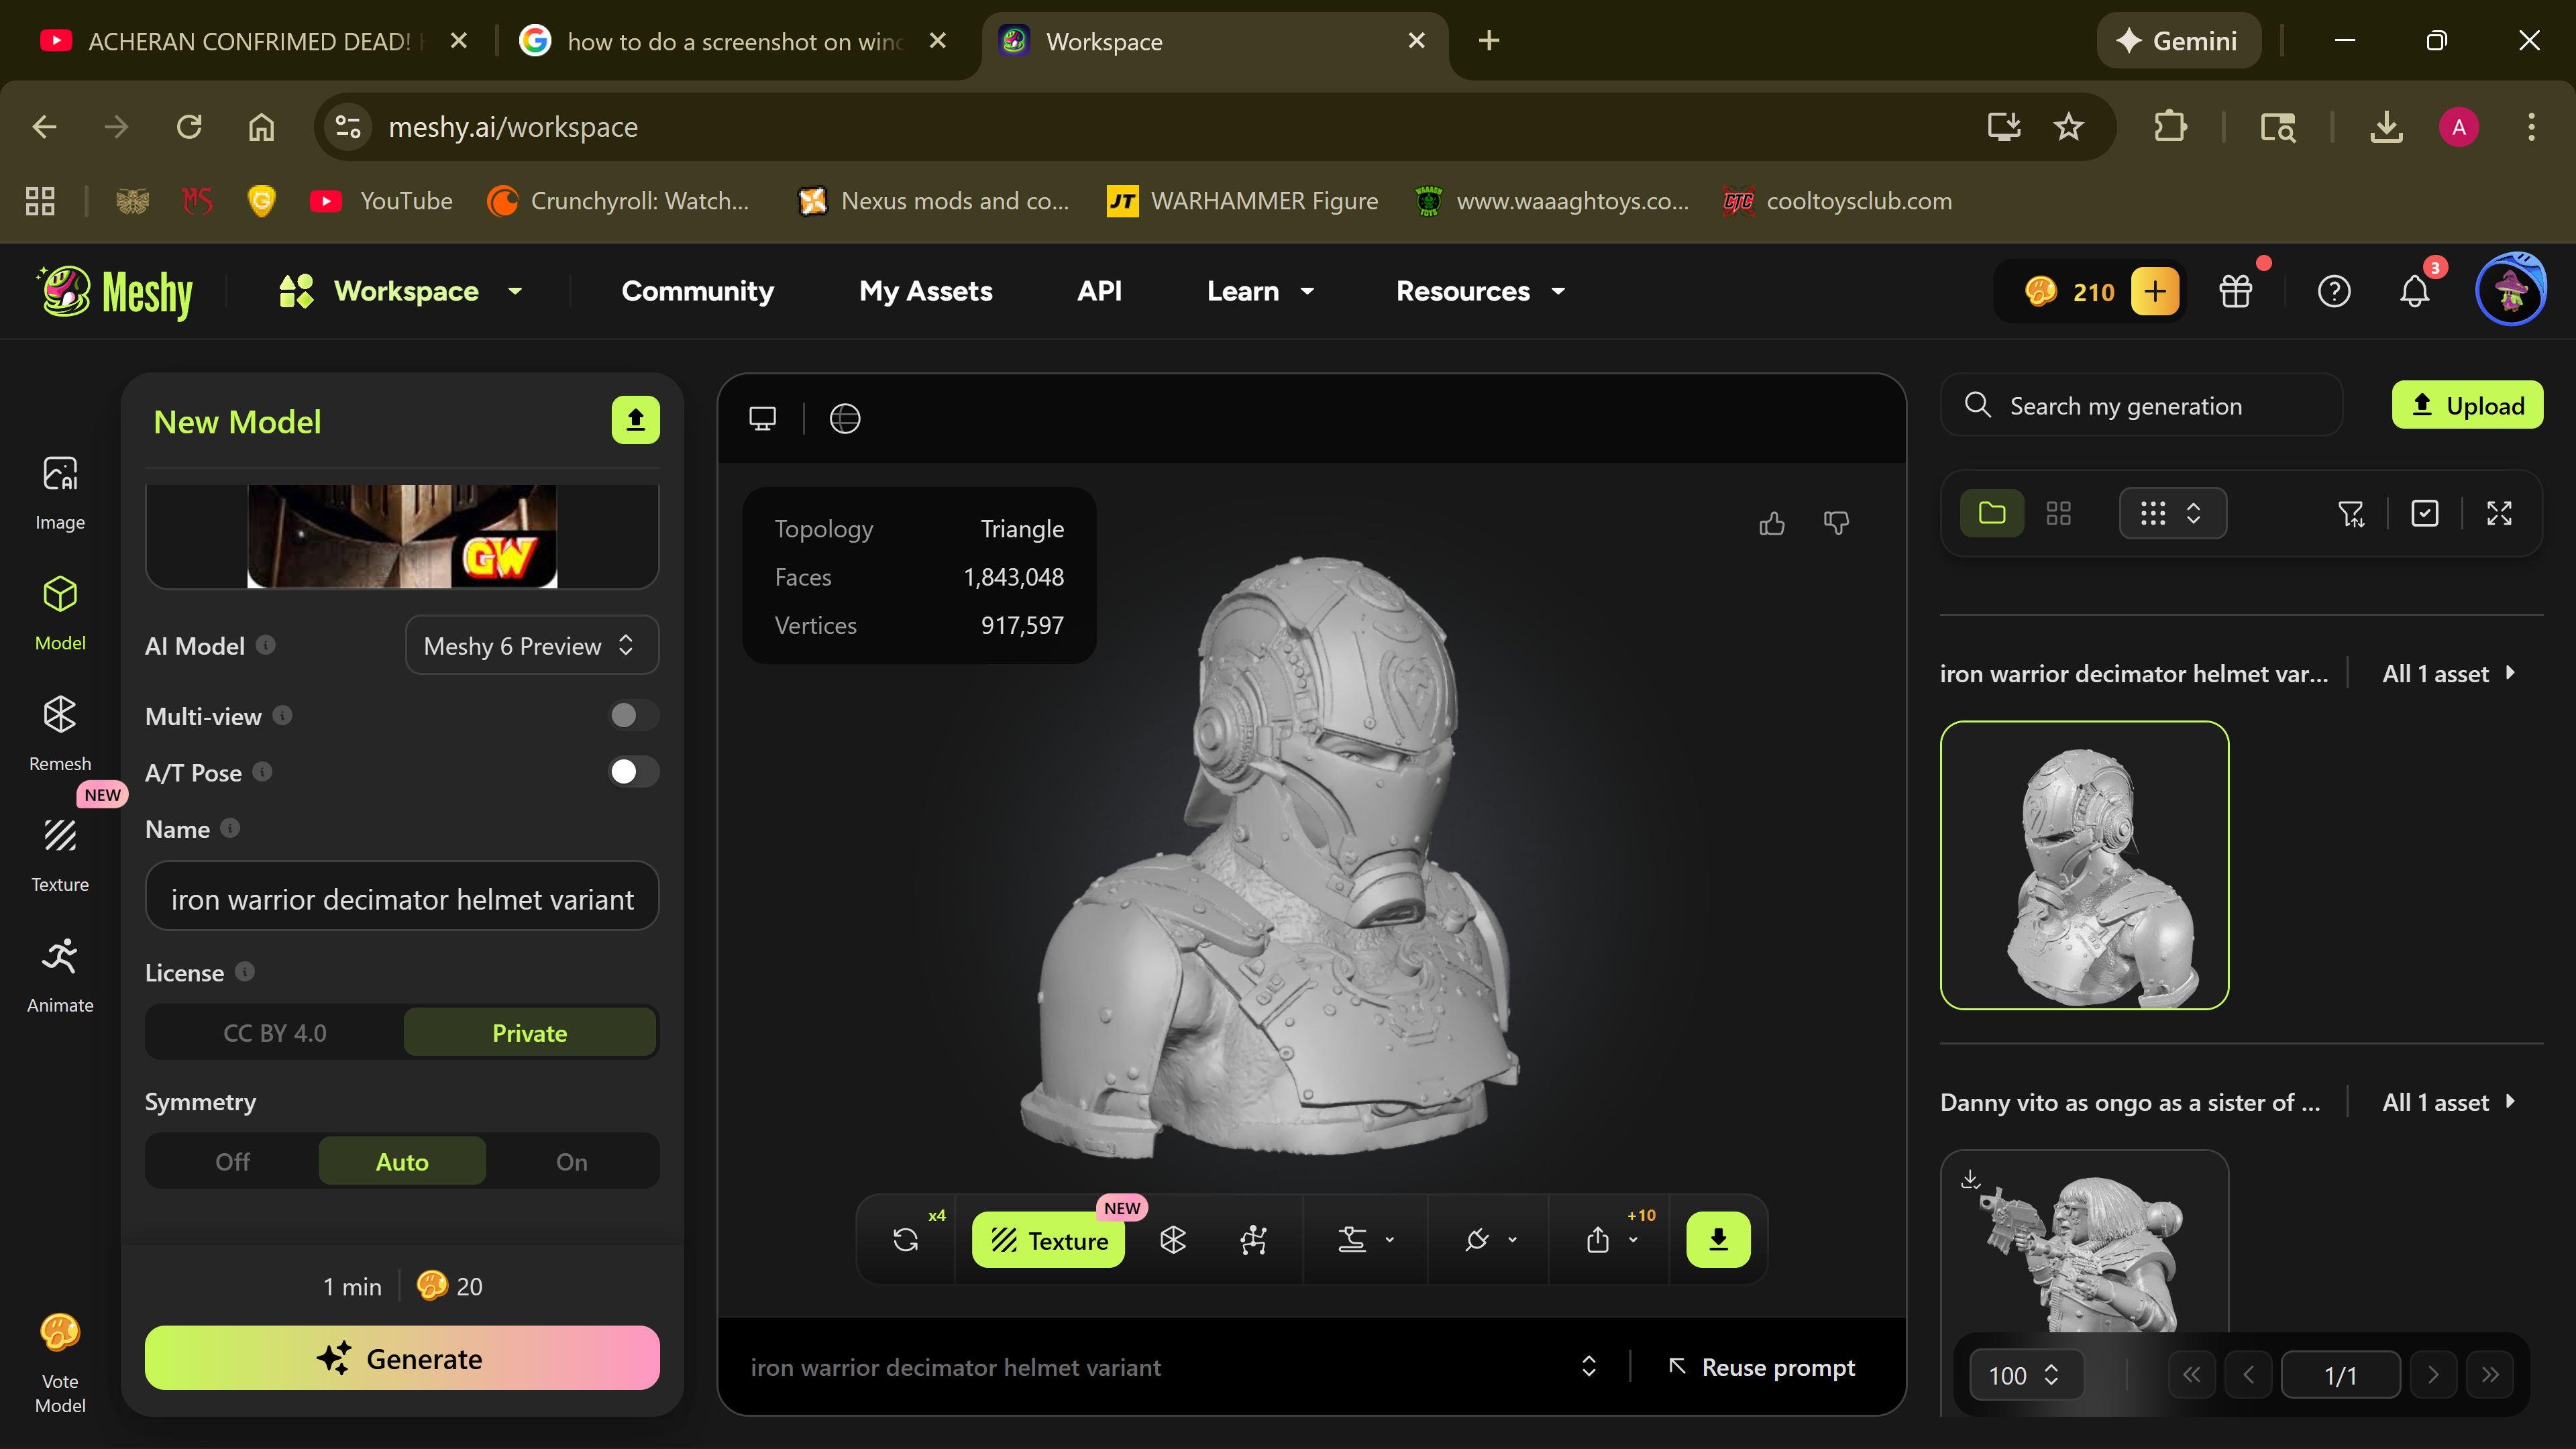Set Symmetry to On

[571, 1161]
